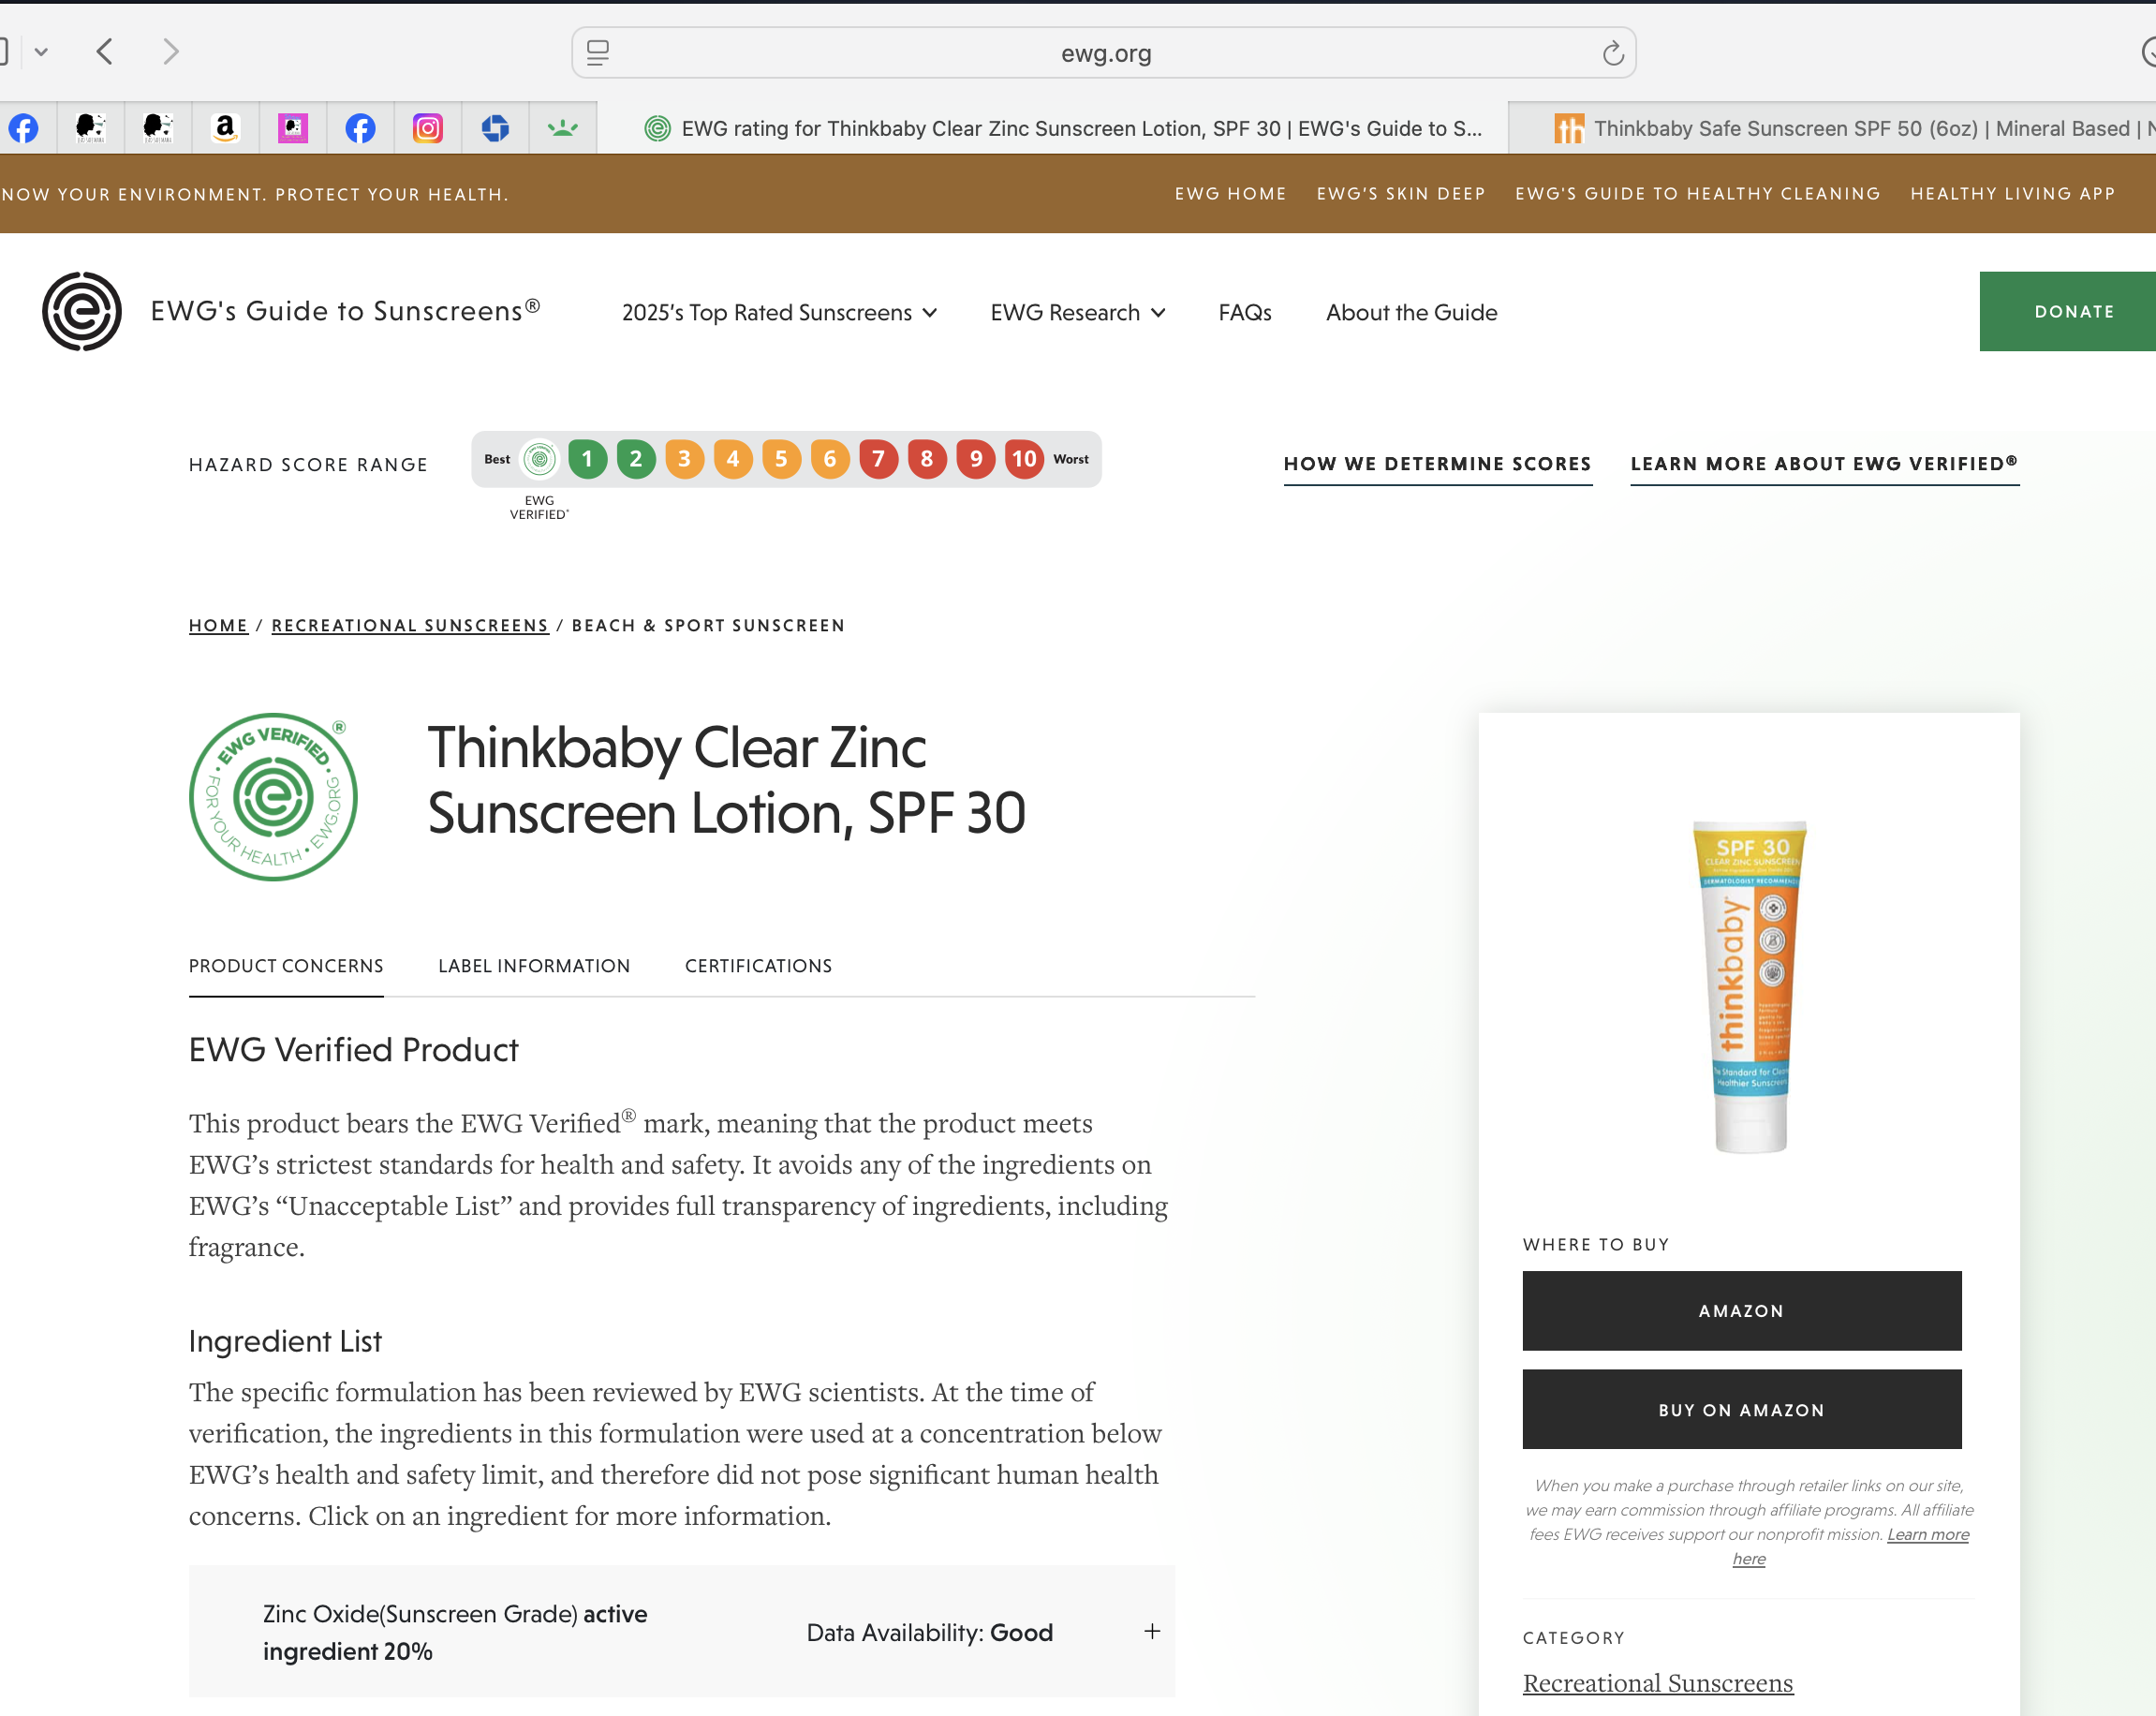Click the browser forward arrow

pyautogui.click(x=171, y=51)
